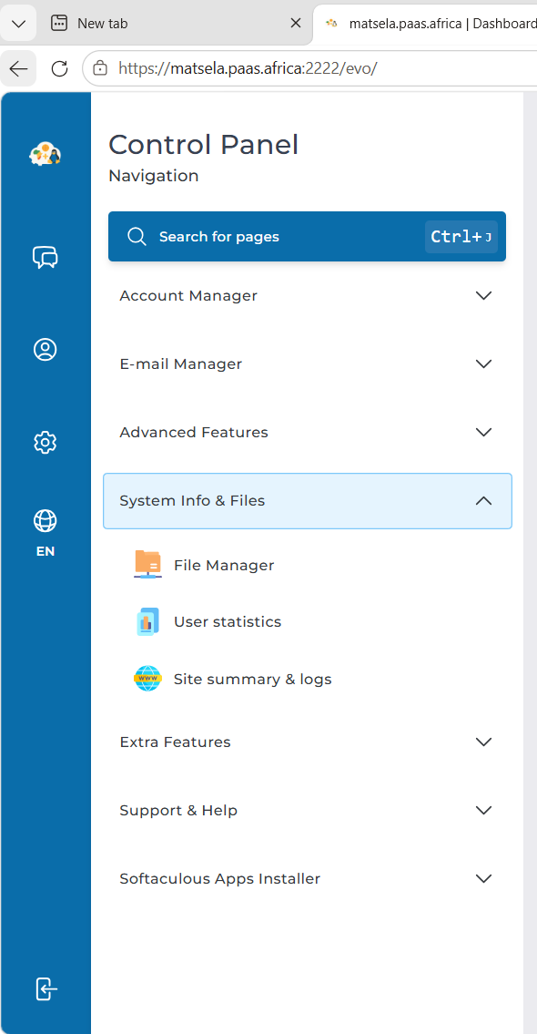The image size is (537, 1034).
Task: Click the Control Panel heading
Action: 204,145
